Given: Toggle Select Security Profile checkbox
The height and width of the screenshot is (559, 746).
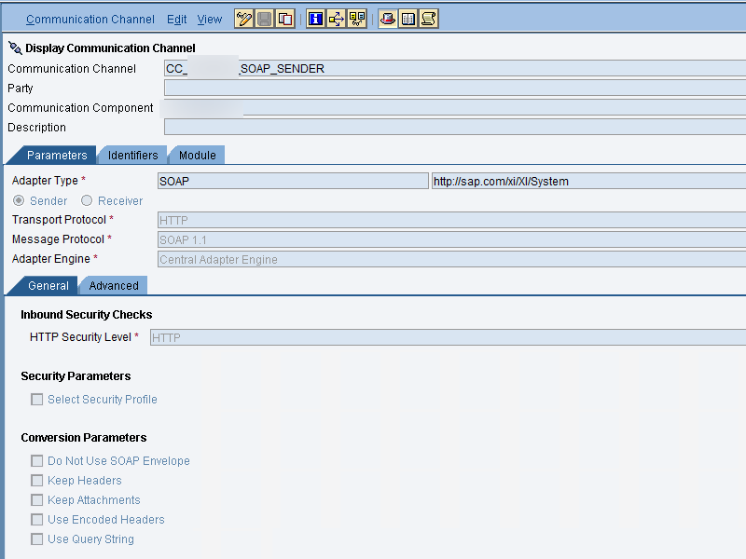Looking at the screenshot, I should click(x=36, y=400).
